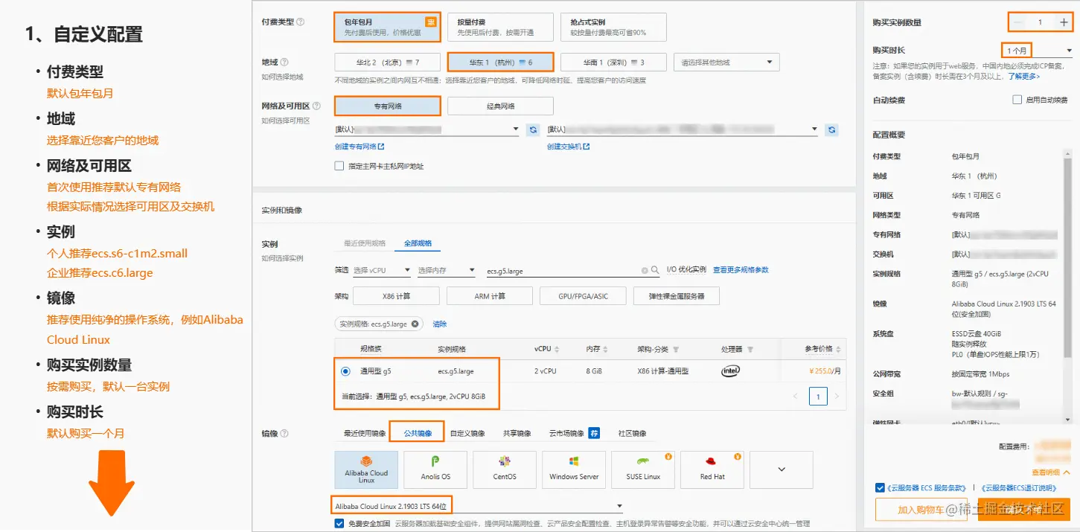Go to previous page of instance table
Image resolution: width=1080 pixels, height=532 pixels.
[796, 397]
